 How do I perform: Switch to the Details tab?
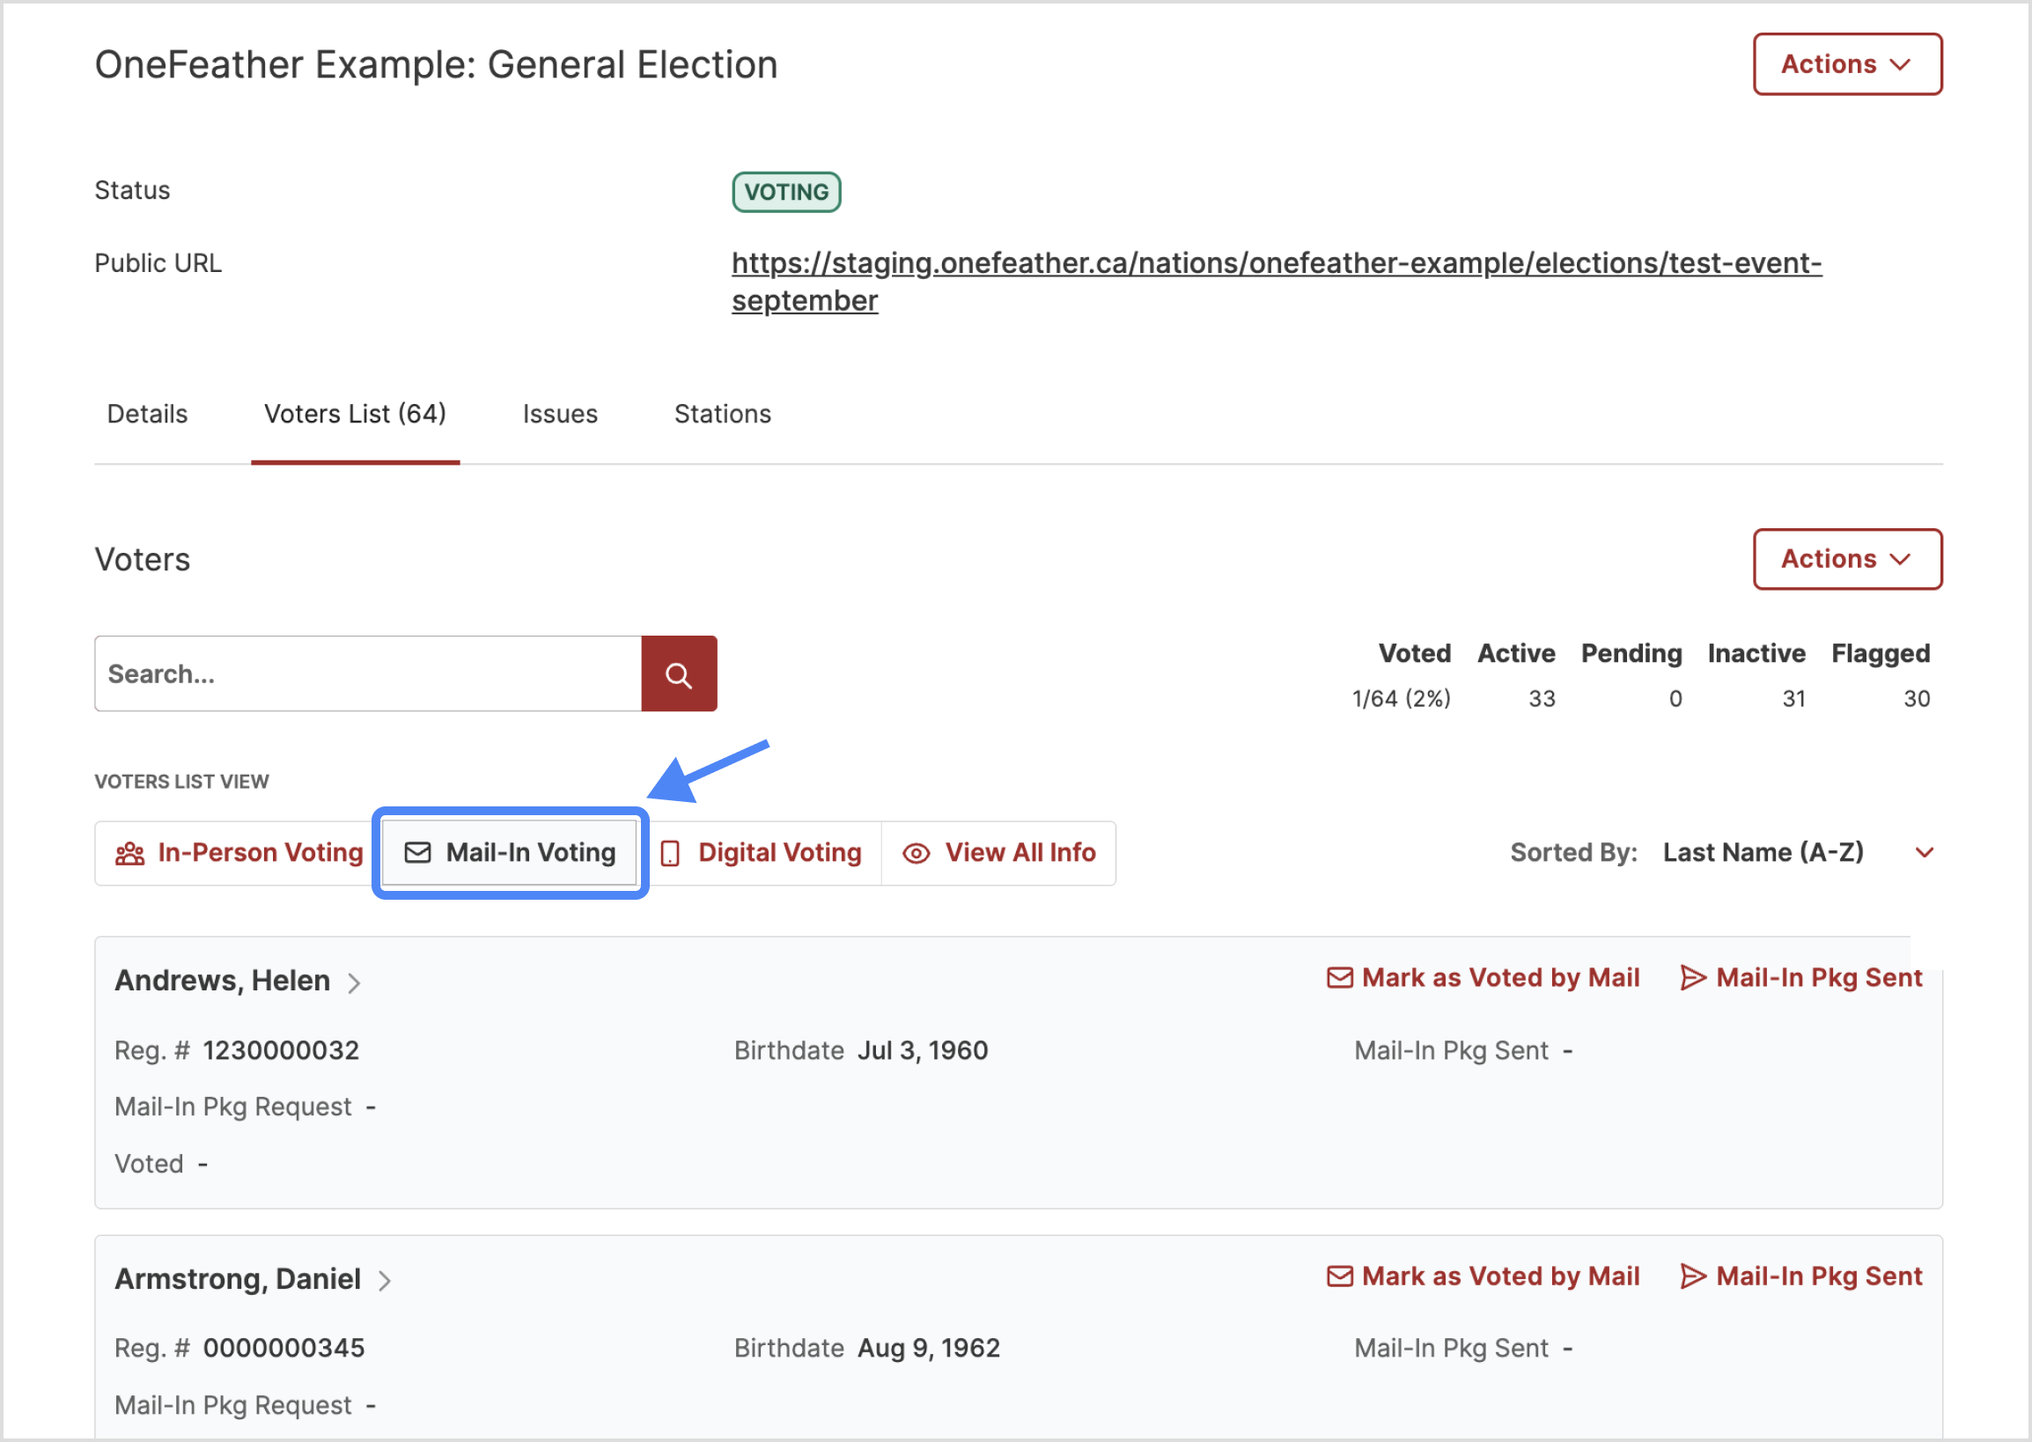pyautogui.click(x=147, y=414)
